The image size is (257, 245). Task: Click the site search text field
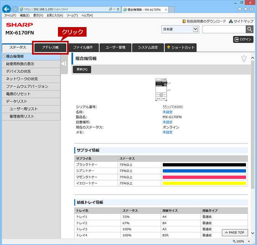point(224,29)
